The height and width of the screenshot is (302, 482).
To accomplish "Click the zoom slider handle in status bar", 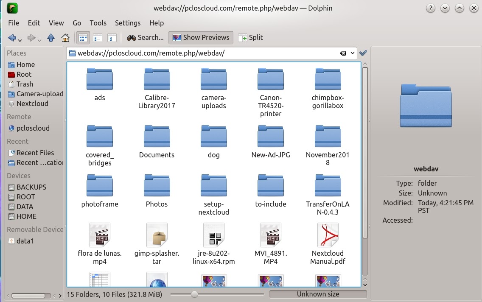I will click(194, 294).
